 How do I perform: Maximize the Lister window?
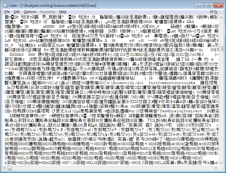pyautogui.click(x=209, y=6)
